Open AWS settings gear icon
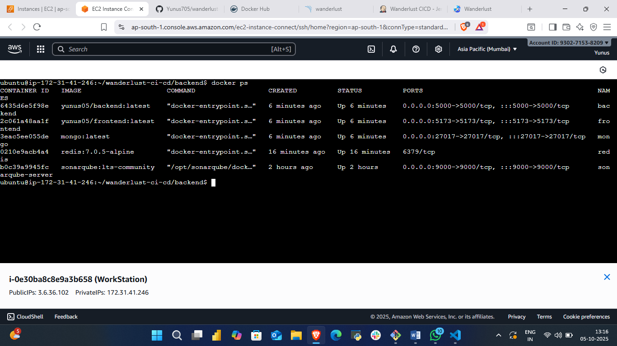The width and height of the screenshot is (617, 346). click(438, 49)
